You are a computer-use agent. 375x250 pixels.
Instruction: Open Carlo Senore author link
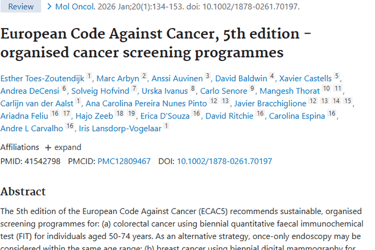coord(223,91)
